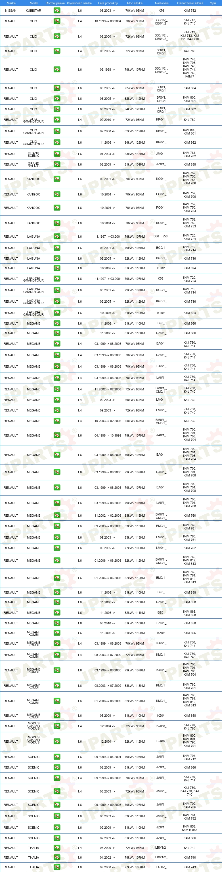Screen dimensions: 222x872
Task: Click fuel icon in Thalia 08.2000 row
Action: point(57,847)
